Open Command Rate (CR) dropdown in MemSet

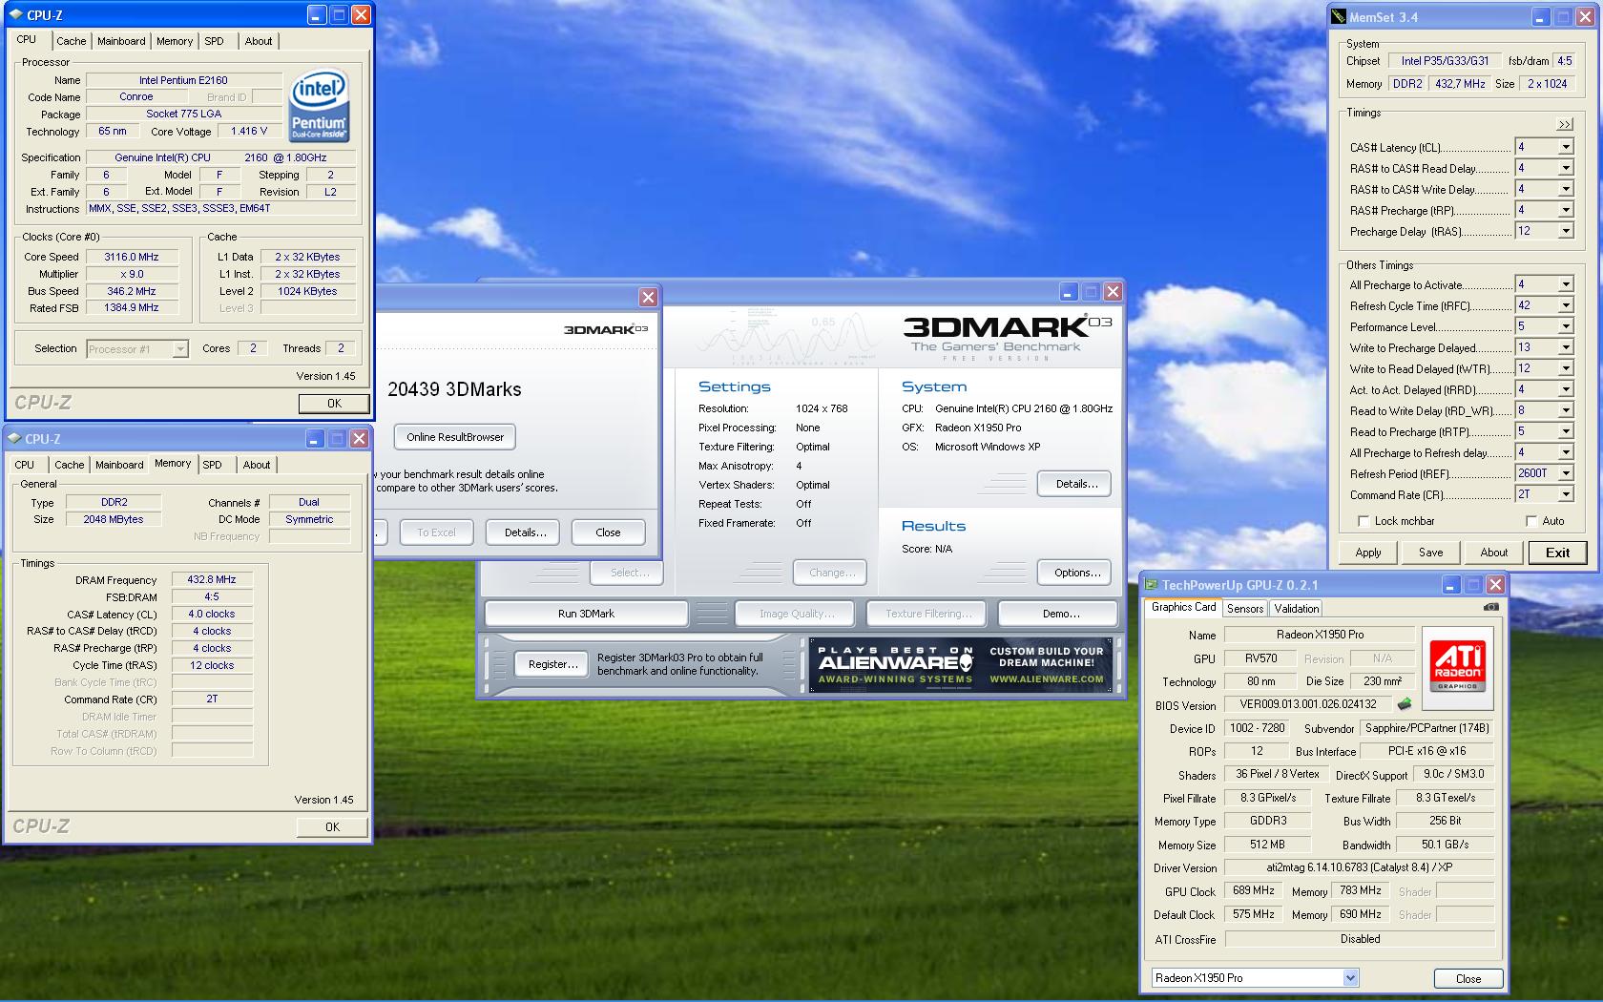1566,494
